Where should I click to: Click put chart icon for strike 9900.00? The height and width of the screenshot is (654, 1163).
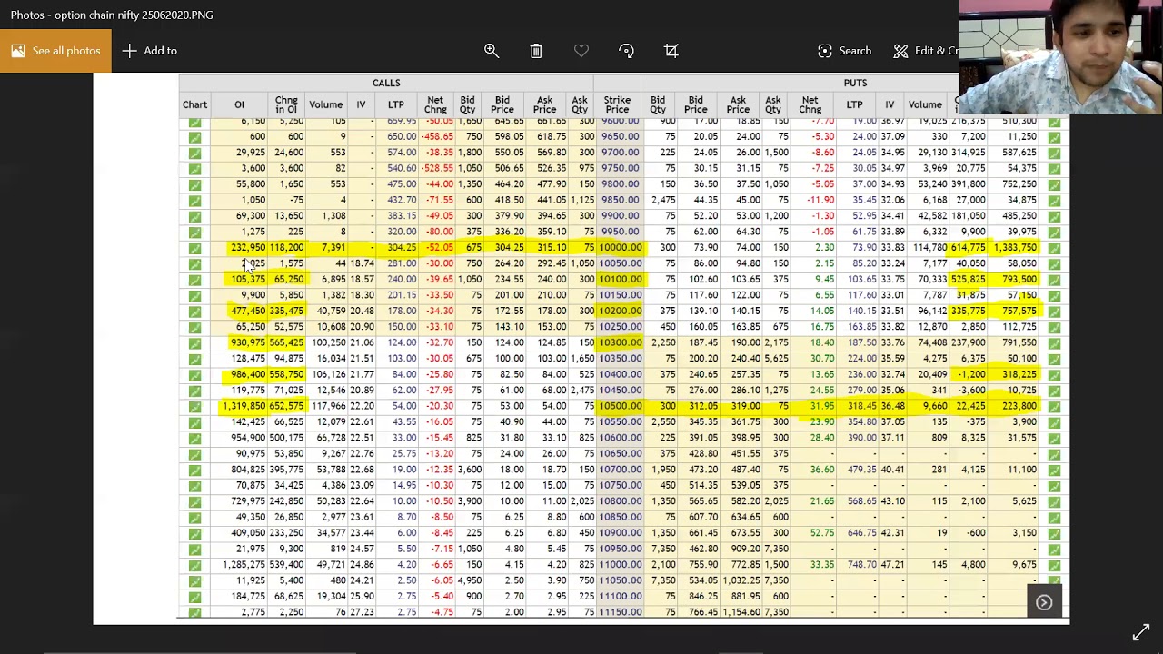point(1054,216)
